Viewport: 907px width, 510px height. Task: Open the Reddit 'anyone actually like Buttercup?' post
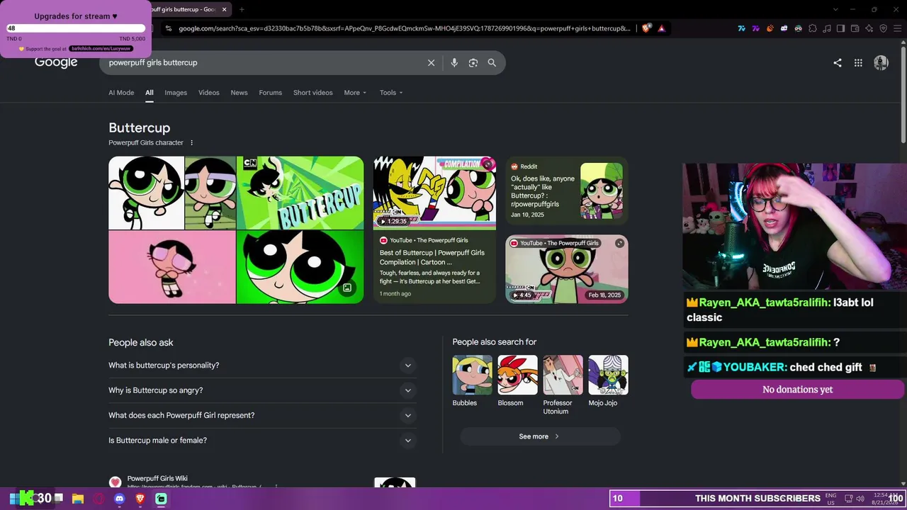coord(543,191)
